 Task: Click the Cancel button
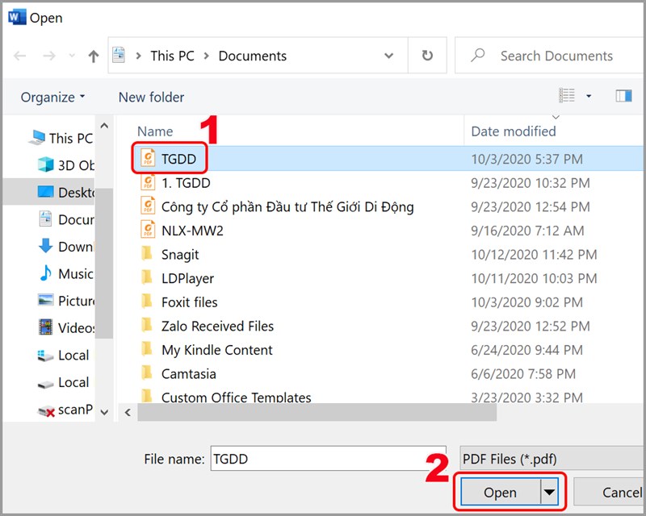pyautogui.click(x=610, y=492)
